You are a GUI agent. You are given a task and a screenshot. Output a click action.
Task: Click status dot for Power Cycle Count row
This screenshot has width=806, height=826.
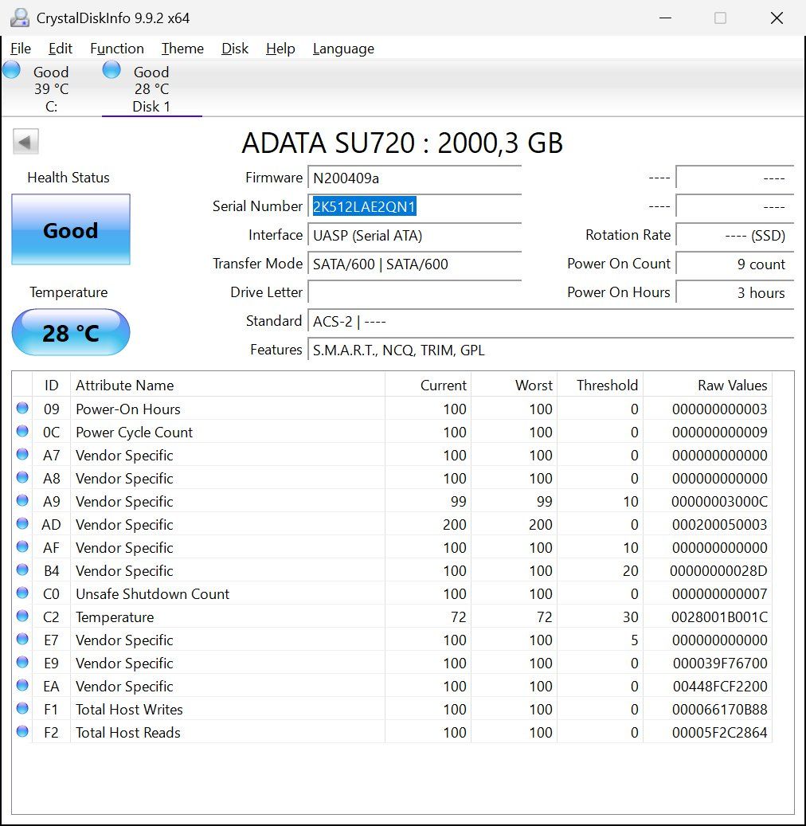22,432
